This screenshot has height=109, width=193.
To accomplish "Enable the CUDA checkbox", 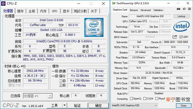I will tap(145, 98).
